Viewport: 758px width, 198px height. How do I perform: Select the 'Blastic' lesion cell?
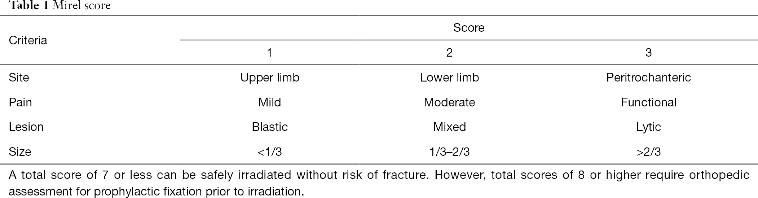(x=270, y=127)
